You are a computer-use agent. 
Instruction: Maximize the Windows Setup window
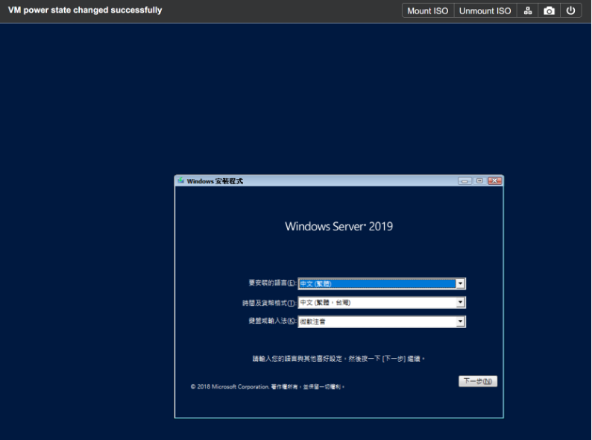[479, 181]
